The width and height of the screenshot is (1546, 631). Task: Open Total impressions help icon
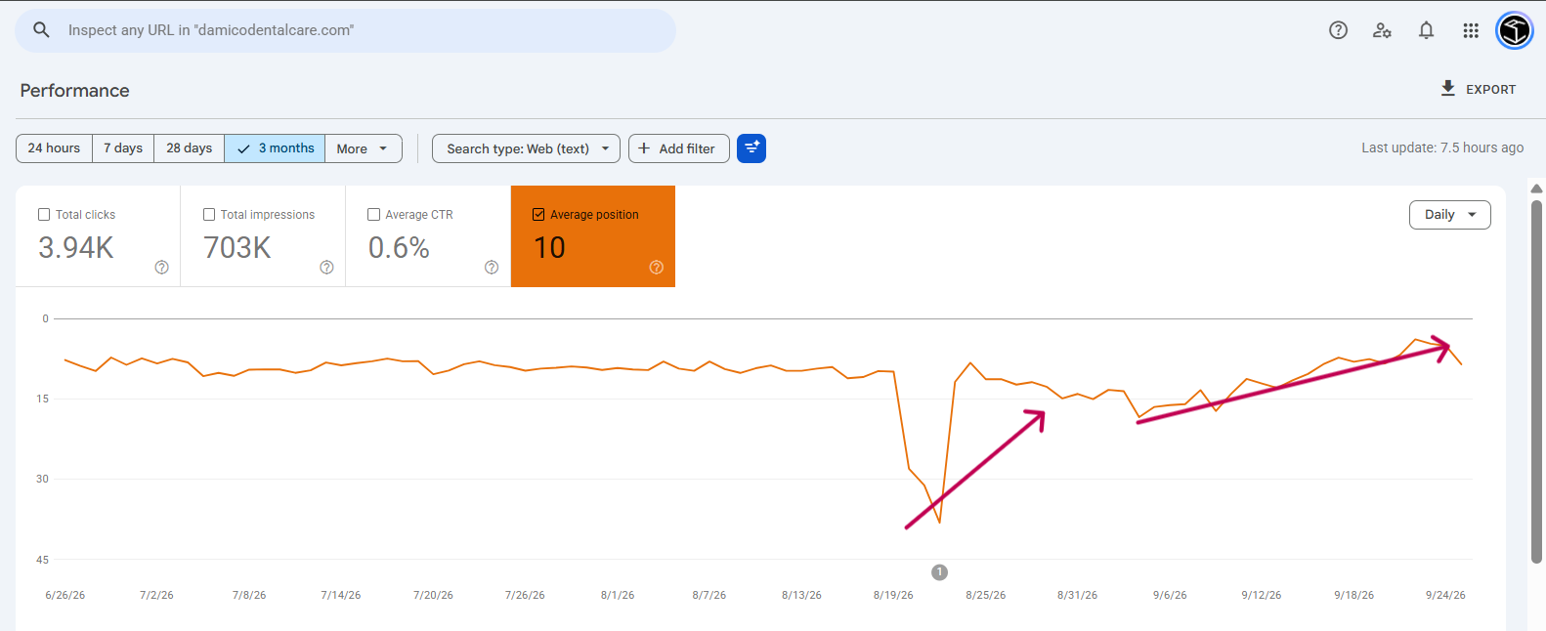[x=326, y=268]
